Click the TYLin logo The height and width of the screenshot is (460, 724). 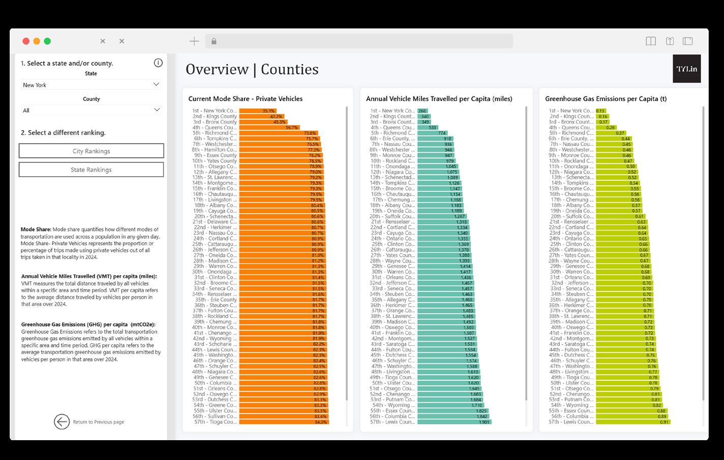[x=686, y=69]
